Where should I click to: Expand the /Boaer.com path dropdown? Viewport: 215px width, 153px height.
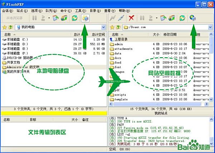click(x=210, y=27)
